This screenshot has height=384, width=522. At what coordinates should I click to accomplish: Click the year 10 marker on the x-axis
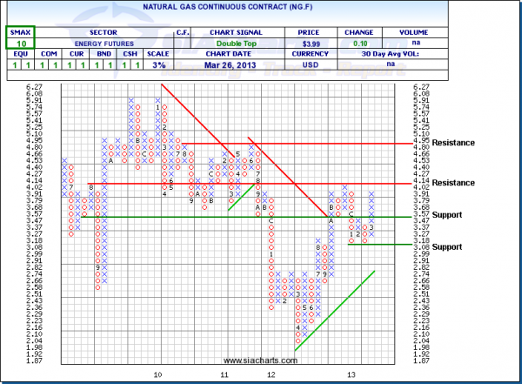(x=158, y=374)
